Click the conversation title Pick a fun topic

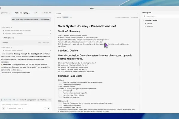pyautogui.click(x=22, y=13)
